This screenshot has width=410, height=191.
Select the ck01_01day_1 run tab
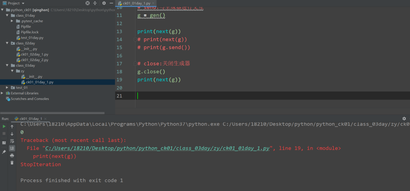coord(31,119)
